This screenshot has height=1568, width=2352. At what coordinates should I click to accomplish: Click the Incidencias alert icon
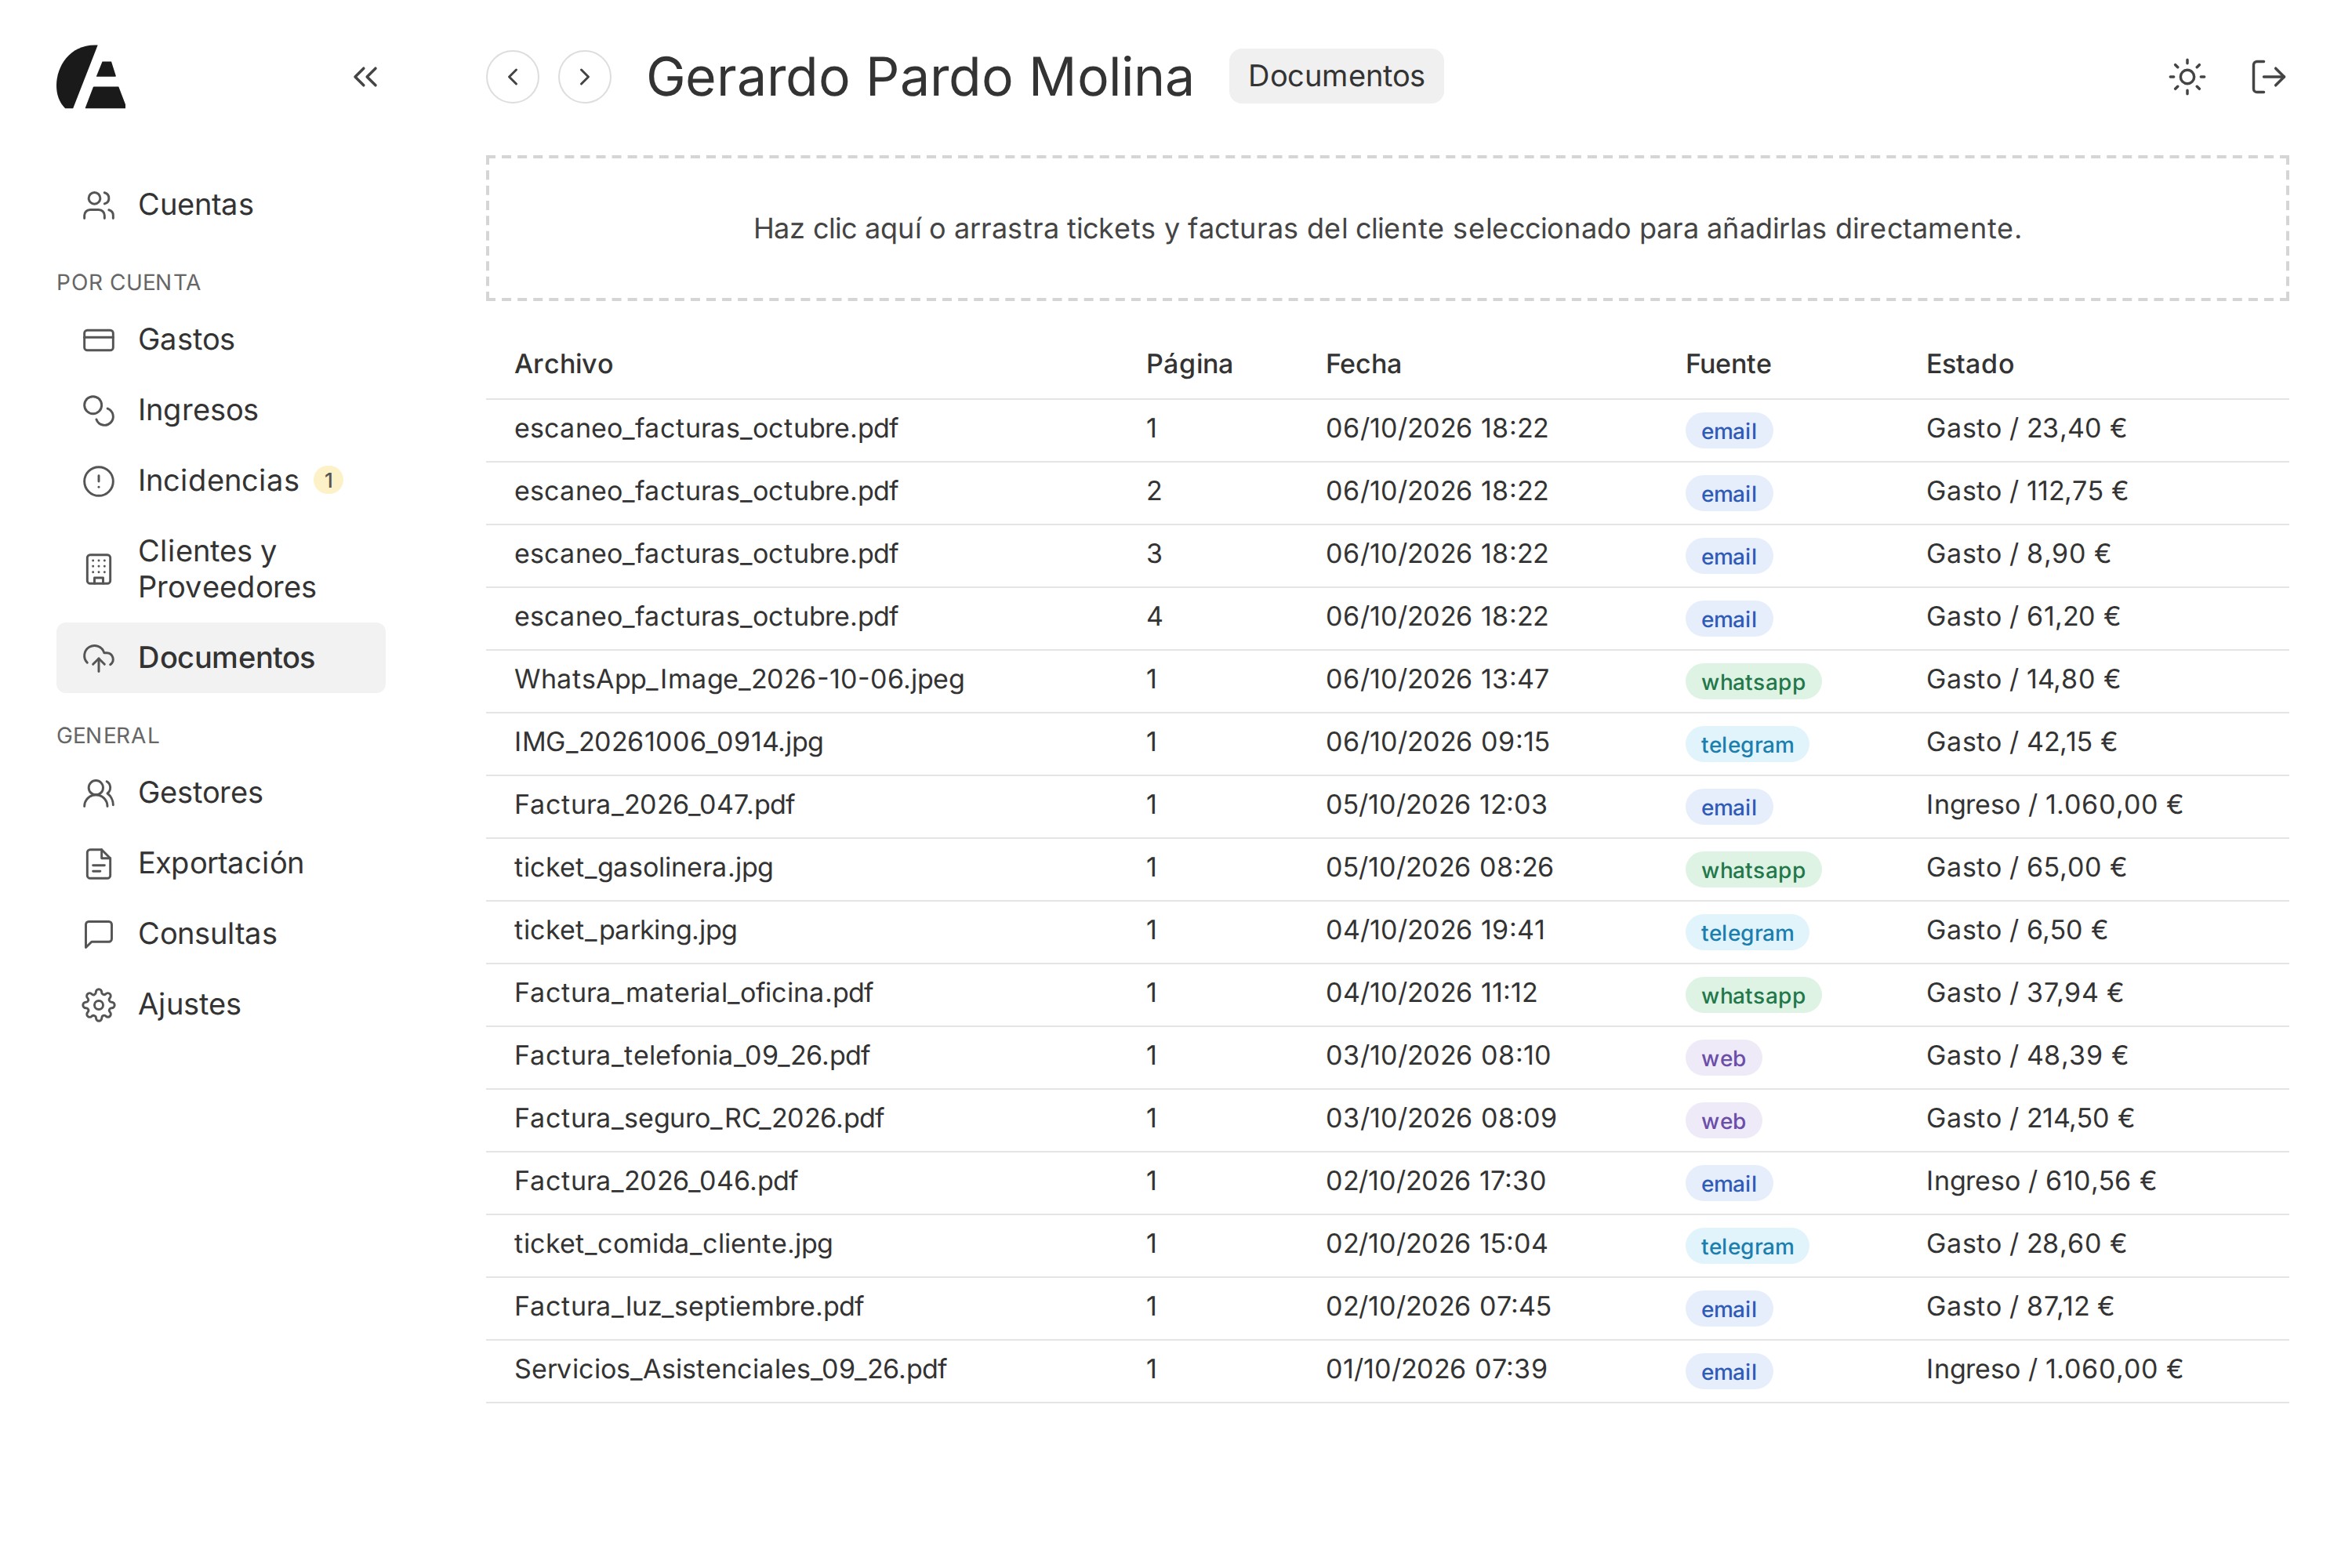coord(99,481)
